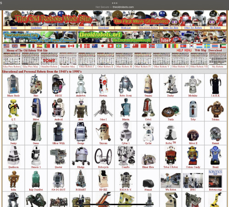Choose the Cuban flag
The height and width of the screenshot is (207, 229).
(127, 46)
